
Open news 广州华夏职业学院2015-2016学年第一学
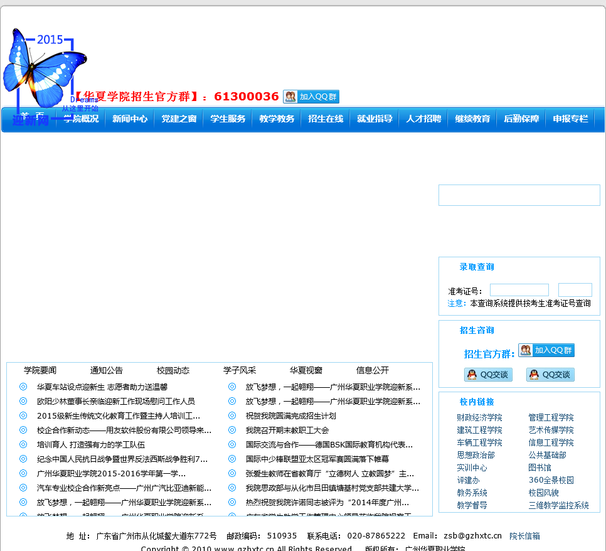pyautogui.click(x=111, y=474)
